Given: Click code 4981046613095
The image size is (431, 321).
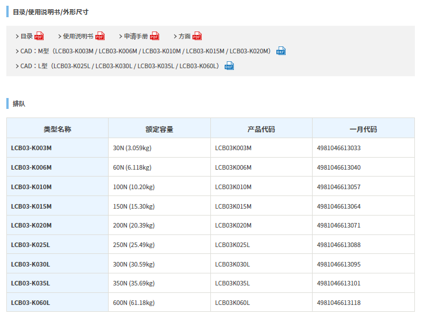Looking at the screenshot, I should tap(338, 264).
